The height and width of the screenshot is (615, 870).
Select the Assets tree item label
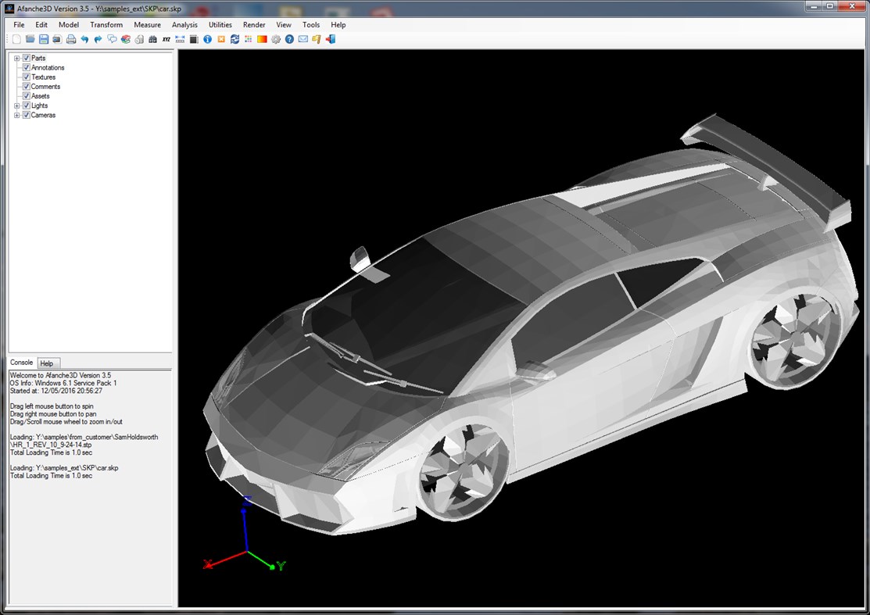40,96
